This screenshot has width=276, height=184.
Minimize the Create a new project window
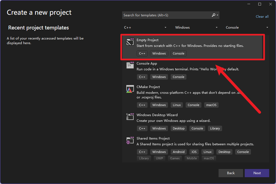[x=249, y=4]
